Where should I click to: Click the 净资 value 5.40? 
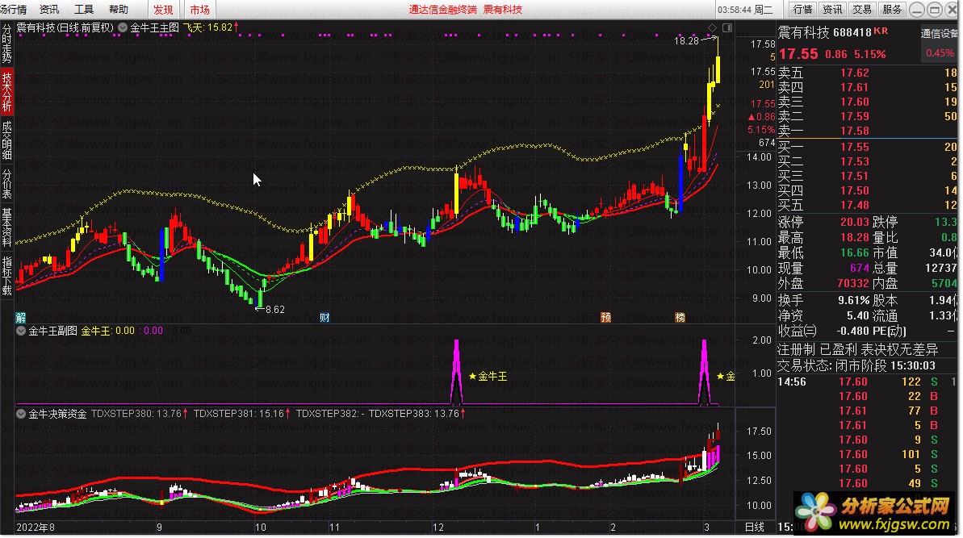pos(857,316)
